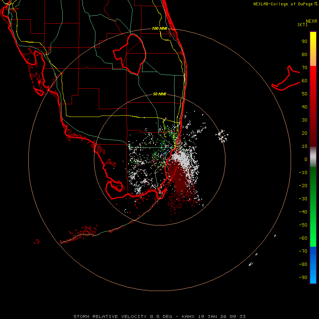Click the -60 value on velocity scale
319x319 pixels.
click(303, 238)
